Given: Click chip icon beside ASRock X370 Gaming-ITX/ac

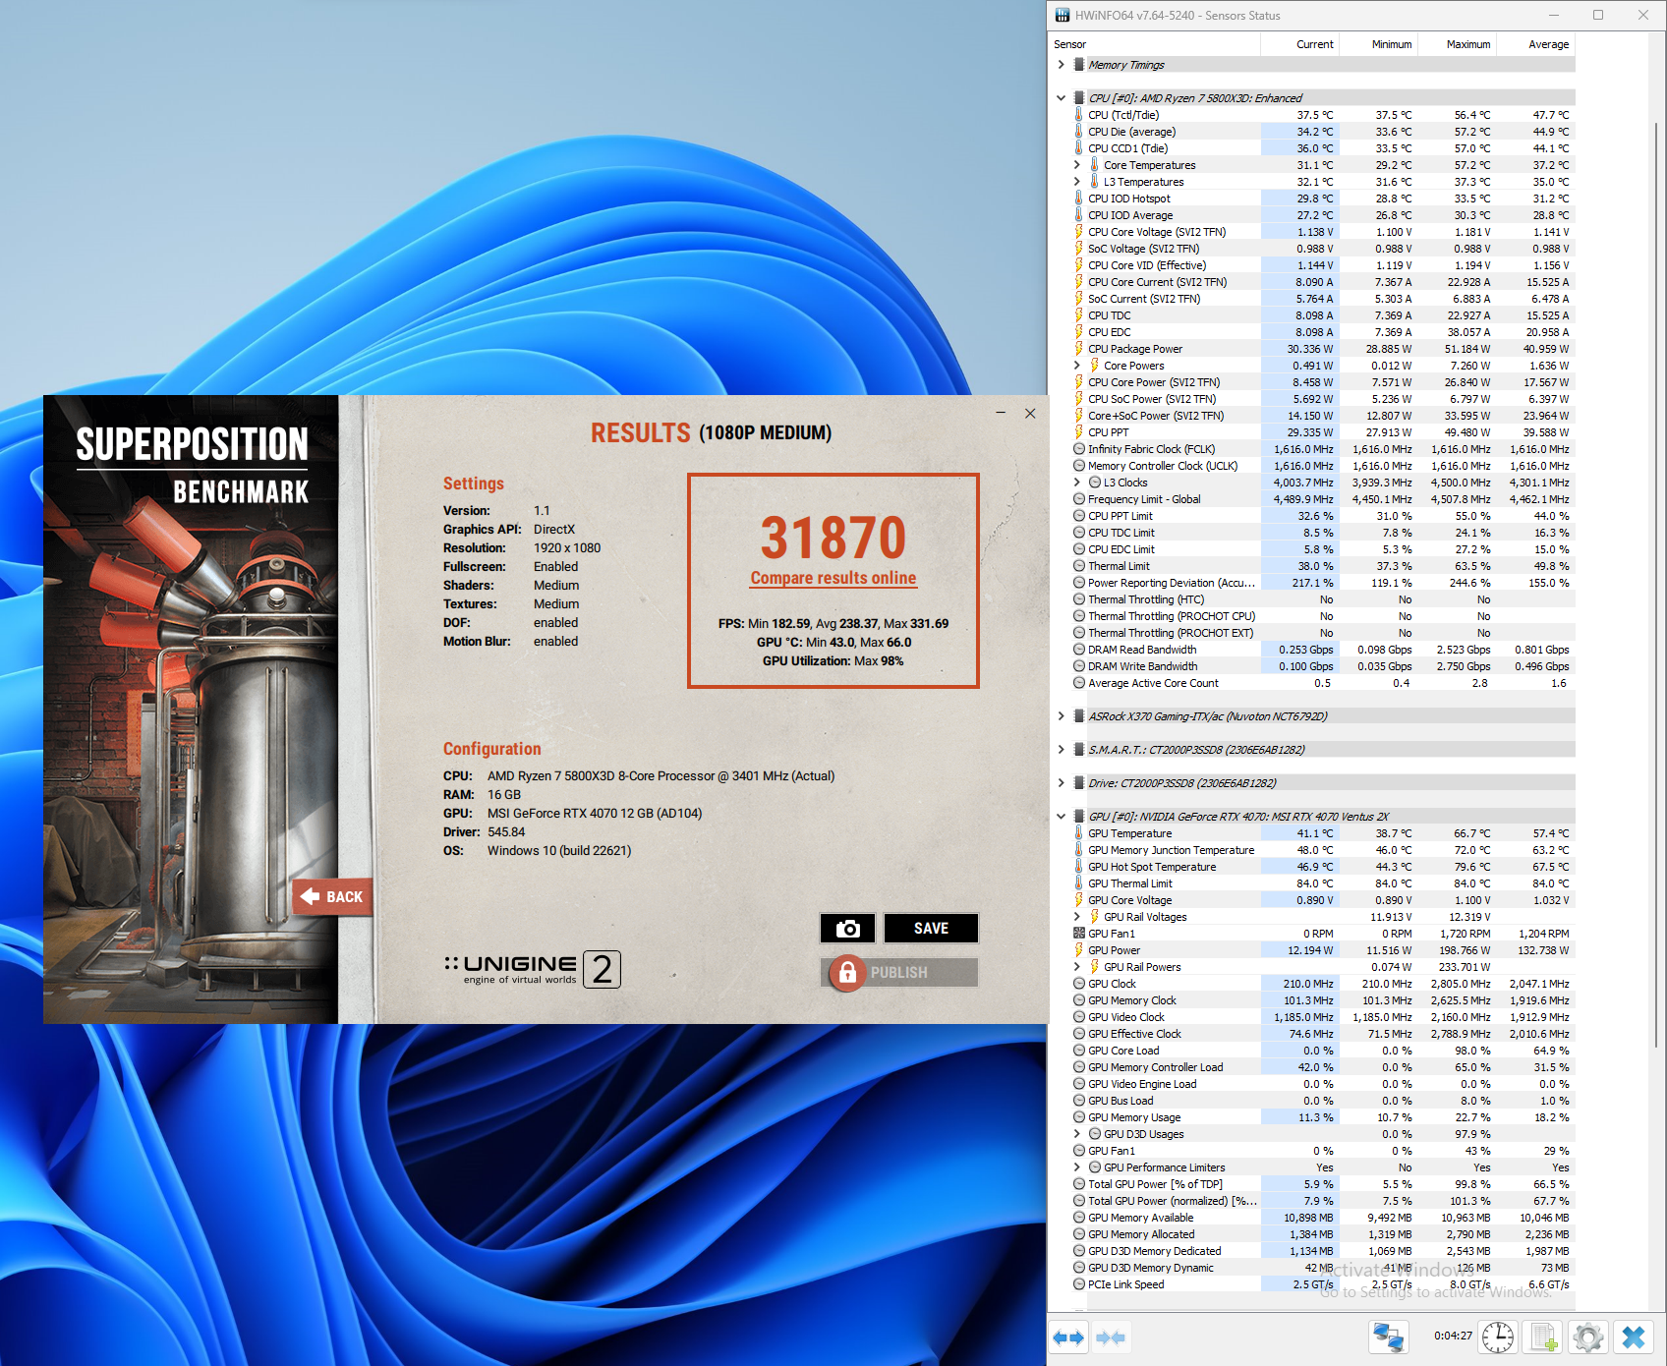Looking at the screenshot, I should [x=1079, y=716].
